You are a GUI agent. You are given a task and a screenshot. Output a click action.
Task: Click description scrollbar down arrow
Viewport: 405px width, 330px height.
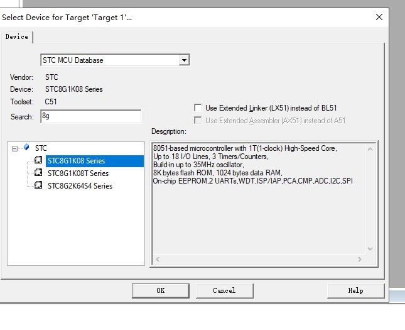pos(370,249)
